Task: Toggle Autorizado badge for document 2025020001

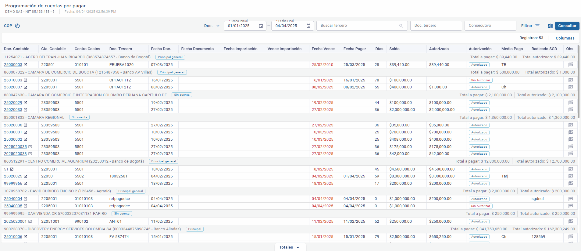Action: (x=479, y=222)
